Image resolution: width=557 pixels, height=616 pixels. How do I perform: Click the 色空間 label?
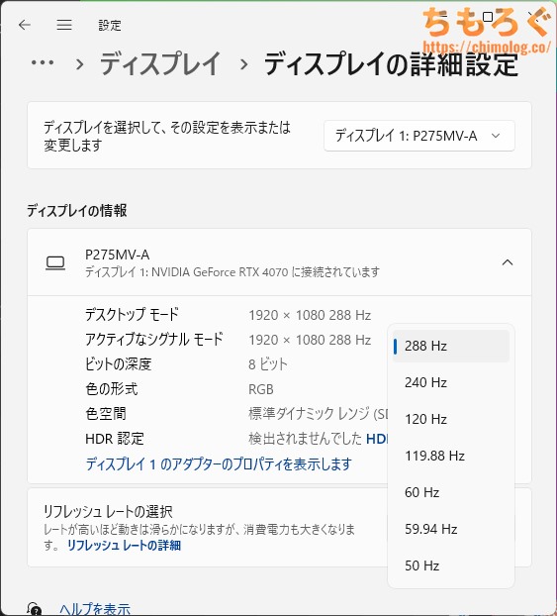pos(106,414)
